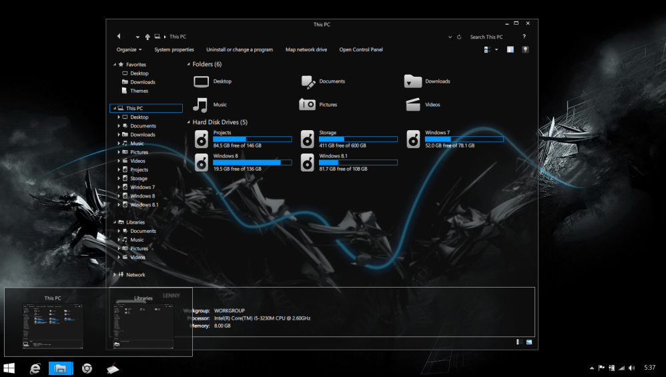
Task: Open the Windows Start button
Action: [9, 368]
